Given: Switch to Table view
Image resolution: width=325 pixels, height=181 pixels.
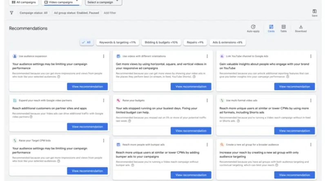Looking at the screenshot, I should point(283,28).
